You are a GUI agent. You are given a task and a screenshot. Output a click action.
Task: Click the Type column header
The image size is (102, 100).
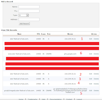click(x=49, y=34)
